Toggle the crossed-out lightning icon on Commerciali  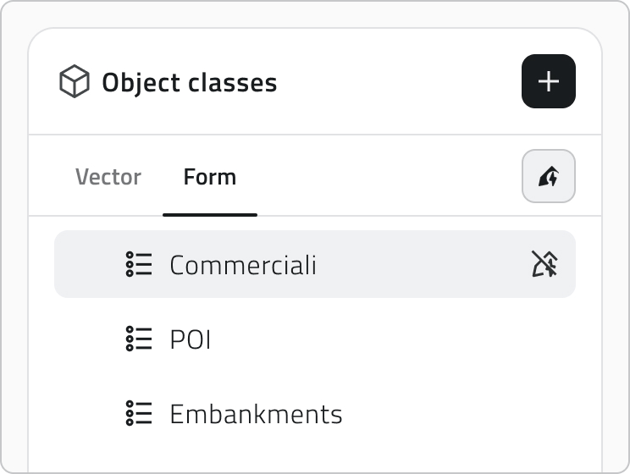544,264
